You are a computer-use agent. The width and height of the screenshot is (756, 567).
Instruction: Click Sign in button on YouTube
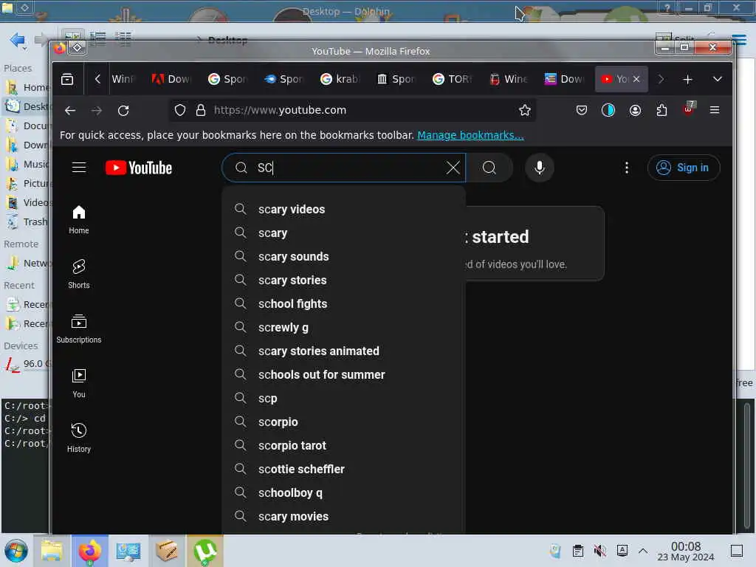point(684,168)
